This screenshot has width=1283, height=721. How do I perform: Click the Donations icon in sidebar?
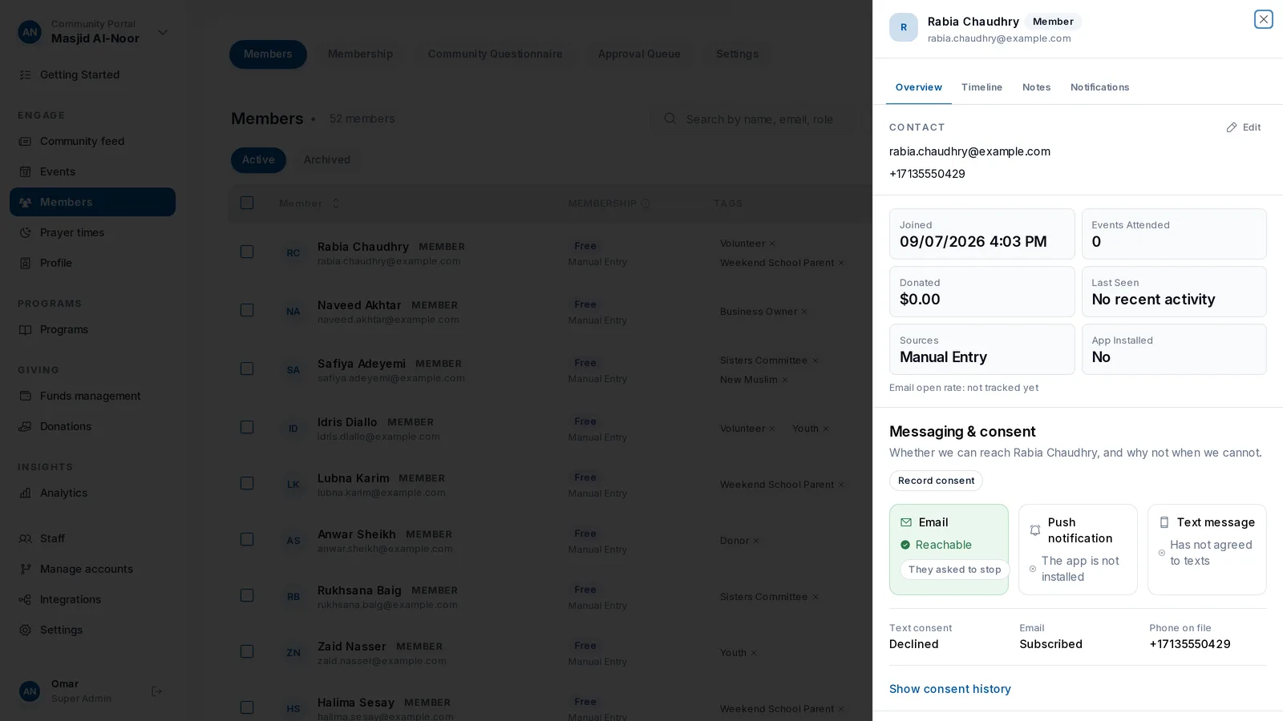pos(26,426)
